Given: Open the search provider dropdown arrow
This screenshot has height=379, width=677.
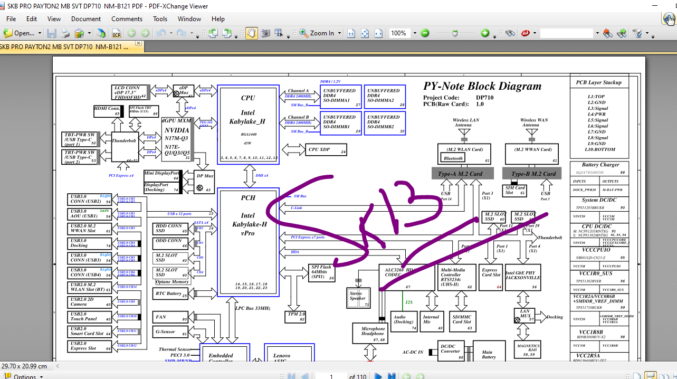Looking at the screenshot, I should pyautogui.click(x=535, y=33).
